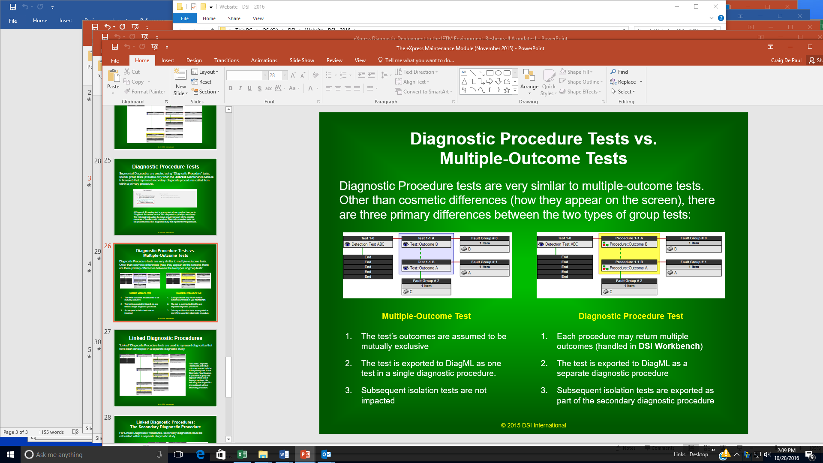This screenshot has width=823, height=463.
Task: Toggle Bold formatting
Action: point(231,88)
